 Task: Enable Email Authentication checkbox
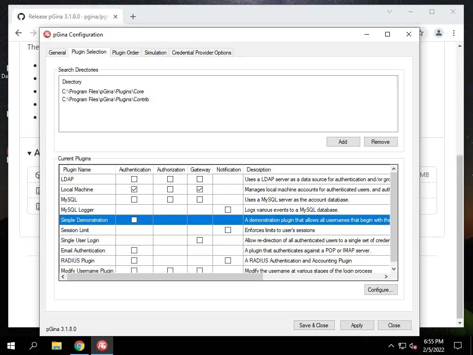[134, 250]
